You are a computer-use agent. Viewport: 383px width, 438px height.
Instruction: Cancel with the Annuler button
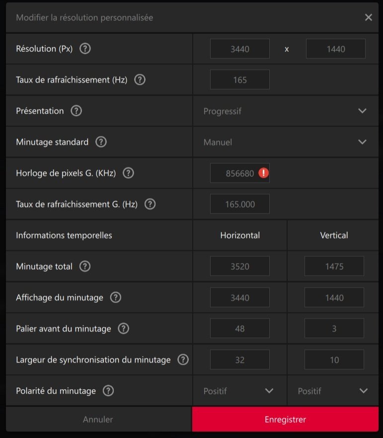click(x=99, y=419)
